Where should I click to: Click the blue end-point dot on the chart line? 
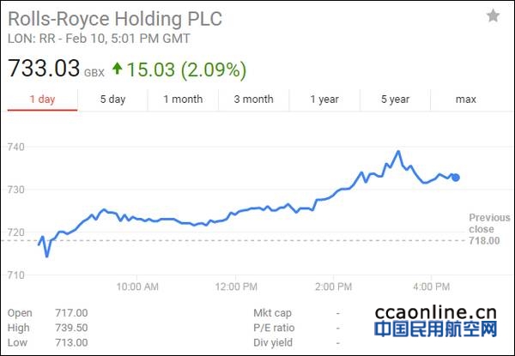point(456,178)
